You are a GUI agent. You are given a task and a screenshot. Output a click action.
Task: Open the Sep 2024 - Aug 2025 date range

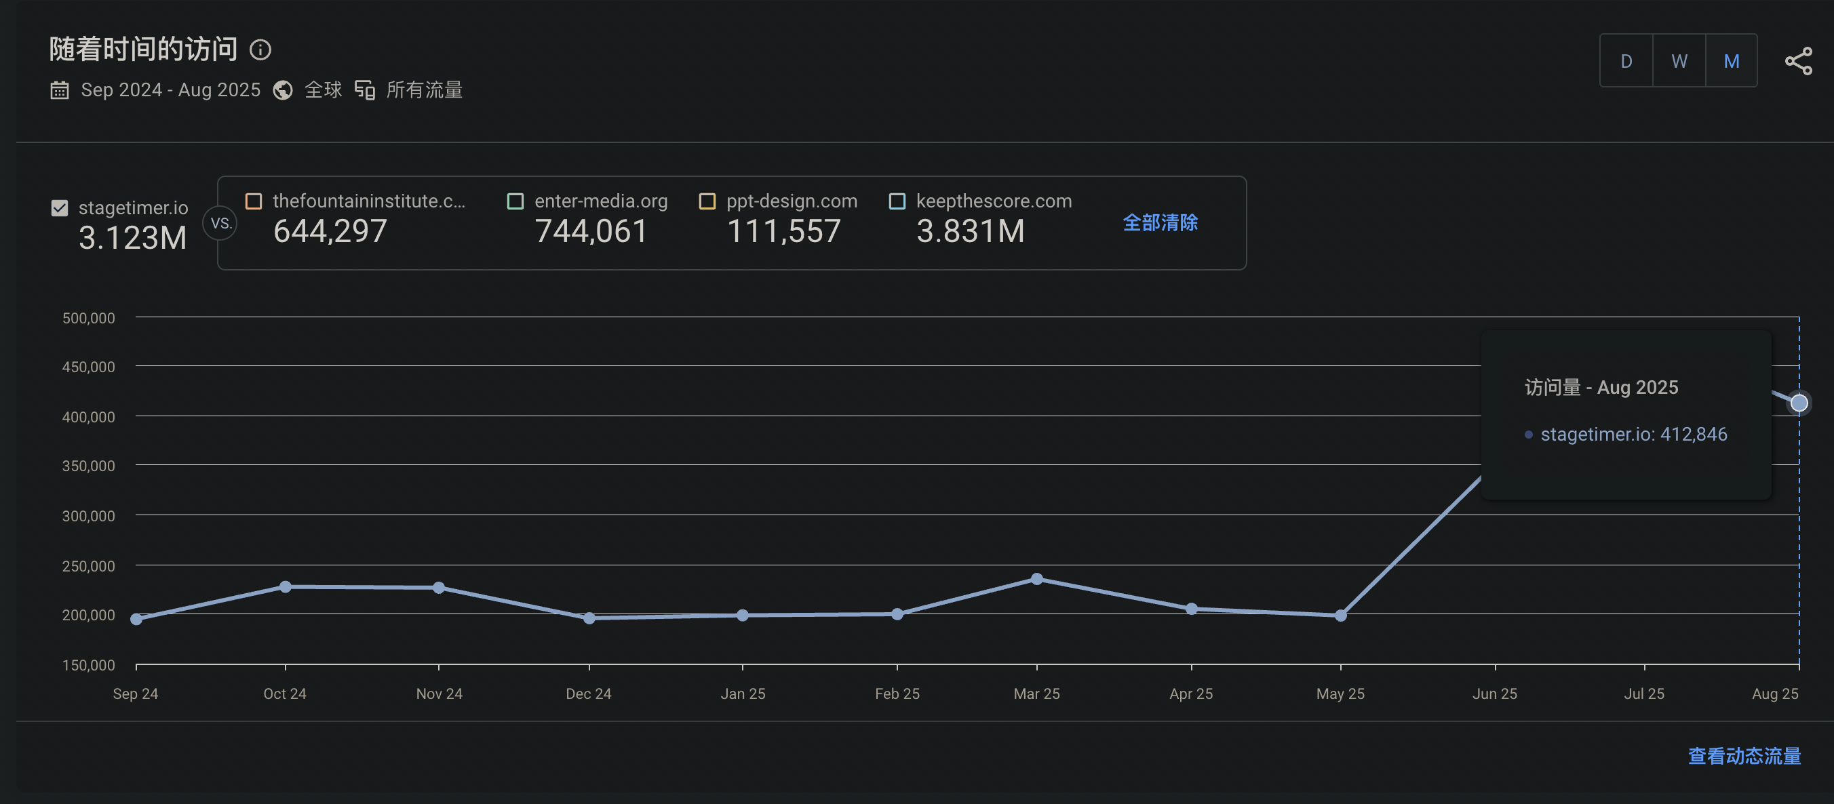[170, 90]
